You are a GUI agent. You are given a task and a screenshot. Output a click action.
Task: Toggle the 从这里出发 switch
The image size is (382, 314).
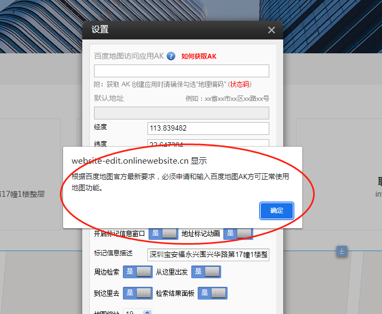tap(206, 272)
